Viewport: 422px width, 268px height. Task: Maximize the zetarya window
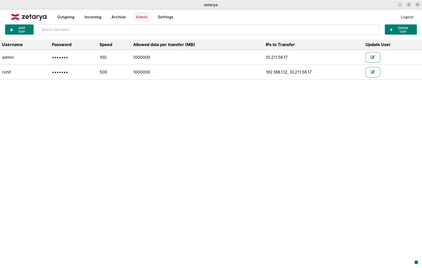pos(409,5)
